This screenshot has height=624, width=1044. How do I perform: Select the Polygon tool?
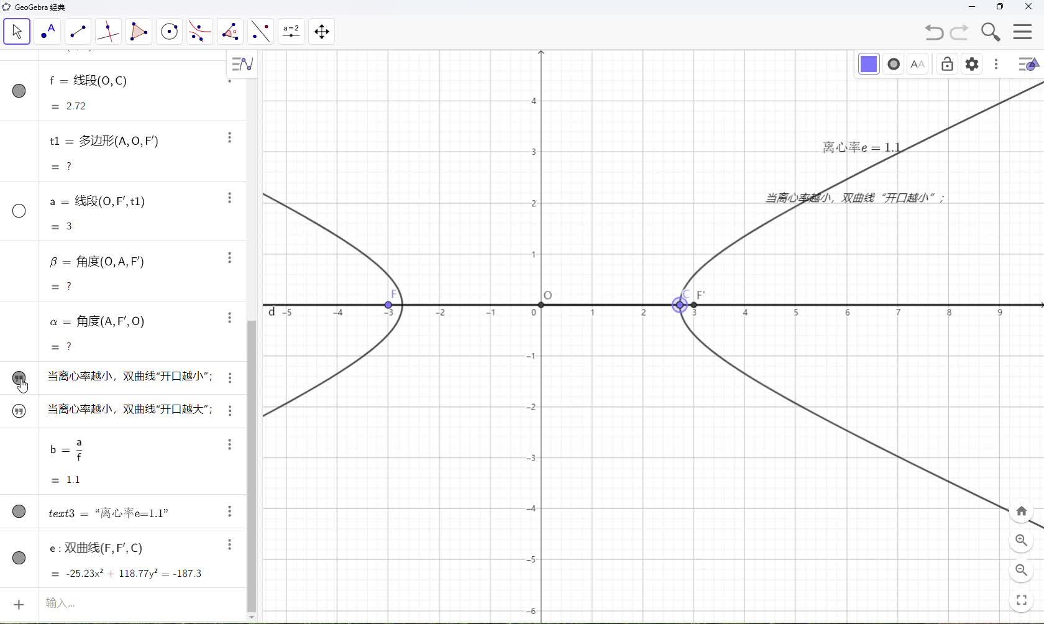click(x=139, y=32)
